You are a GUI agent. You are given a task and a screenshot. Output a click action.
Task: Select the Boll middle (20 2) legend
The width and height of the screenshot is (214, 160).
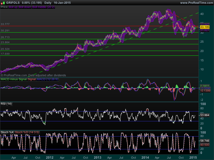pyautogui.click(x=43, y=7)
